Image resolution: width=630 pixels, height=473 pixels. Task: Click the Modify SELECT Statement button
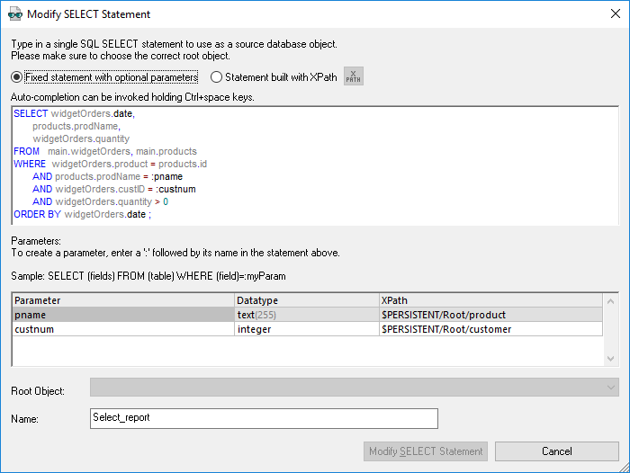click(x=426, y=451)
